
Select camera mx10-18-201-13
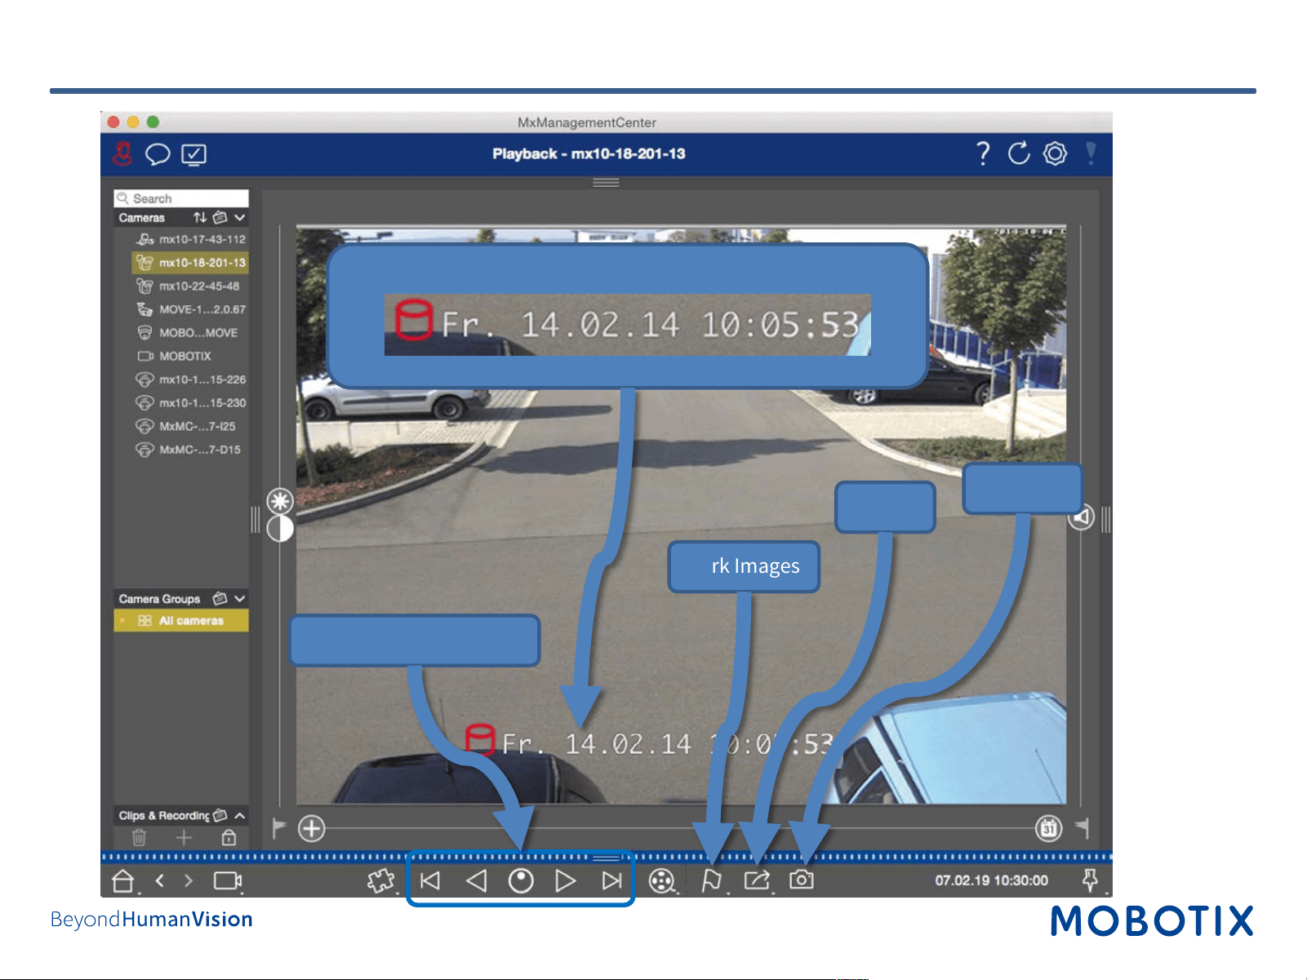190,263
